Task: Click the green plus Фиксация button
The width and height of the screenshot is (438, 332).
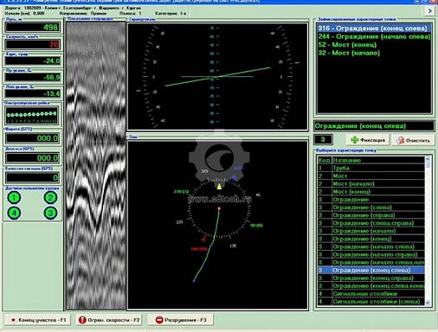Action: tap(368, 140)
